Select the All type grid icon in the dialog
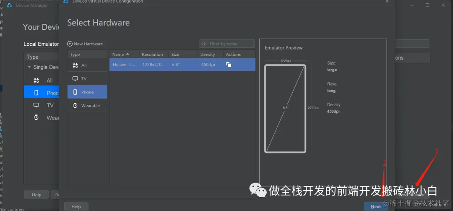The height and width of the screenshot is (211, 453). pyautogui.click(x=75, y=65)
